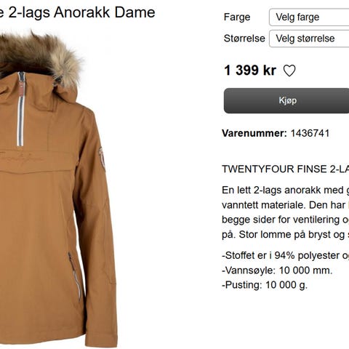
Task: Click the Pusting 10 000 g line
Action: 265,285
